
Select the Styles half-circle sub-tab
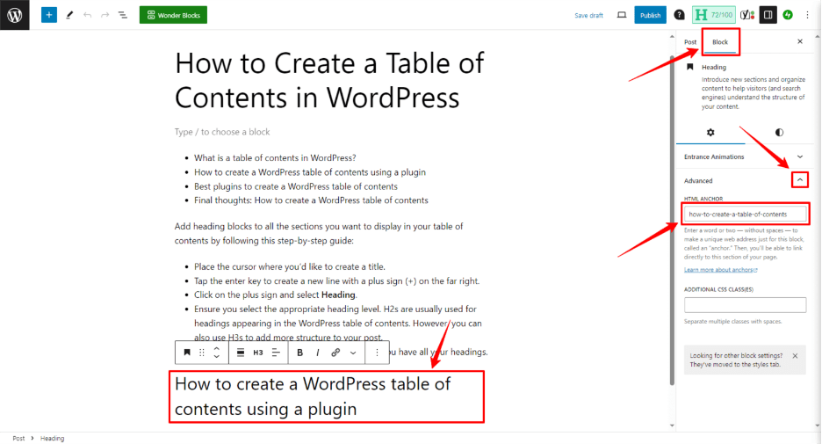pyautogui.click(x=779, y=132)
